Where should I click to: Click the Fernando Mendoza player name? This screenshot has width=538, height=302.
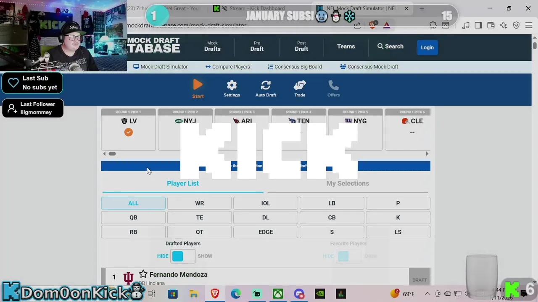coord(178,274)
